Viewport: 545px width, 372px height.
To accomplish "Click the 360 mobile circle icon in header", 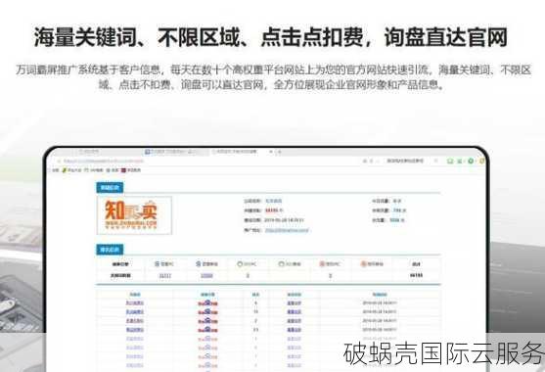I will pyautogui.click(x=281, y=264).
